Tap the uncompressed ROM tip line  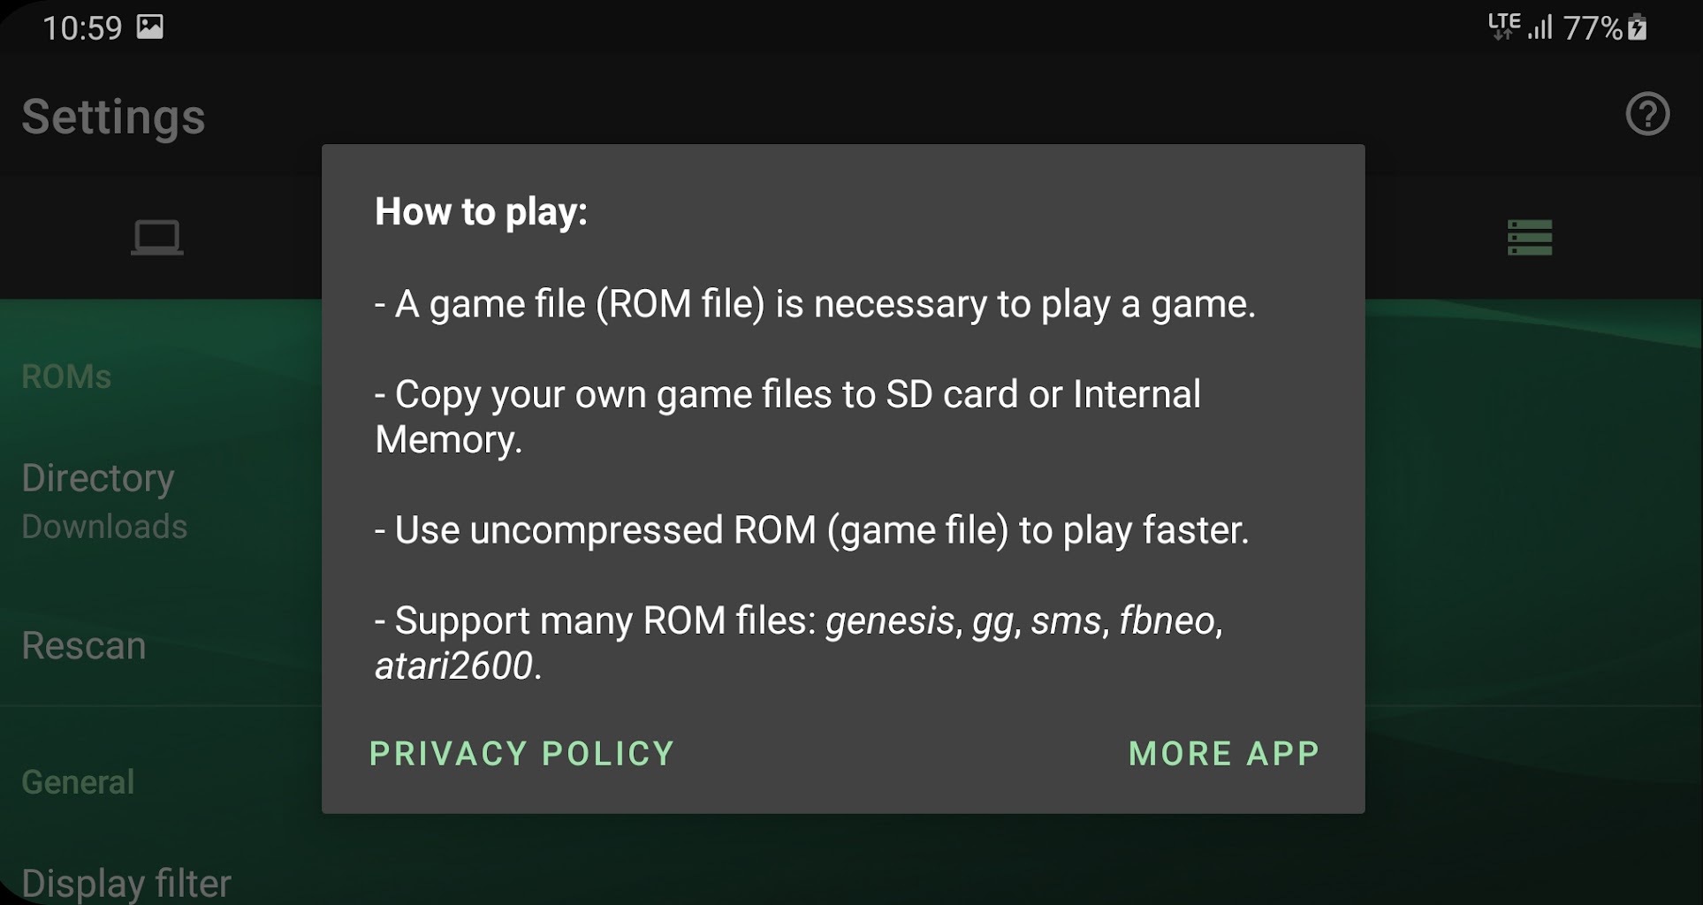tap(811, 530)
